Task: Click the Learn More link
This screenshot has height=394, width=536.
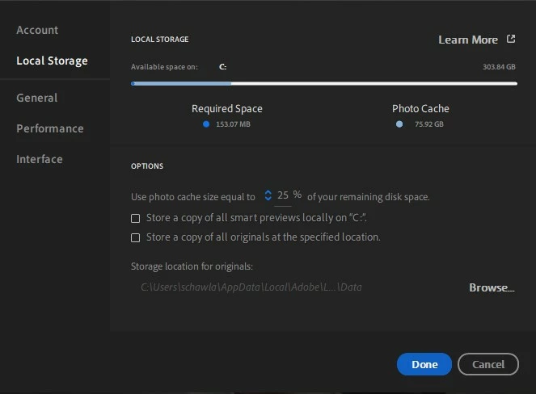Action: [x=468, y=40]
